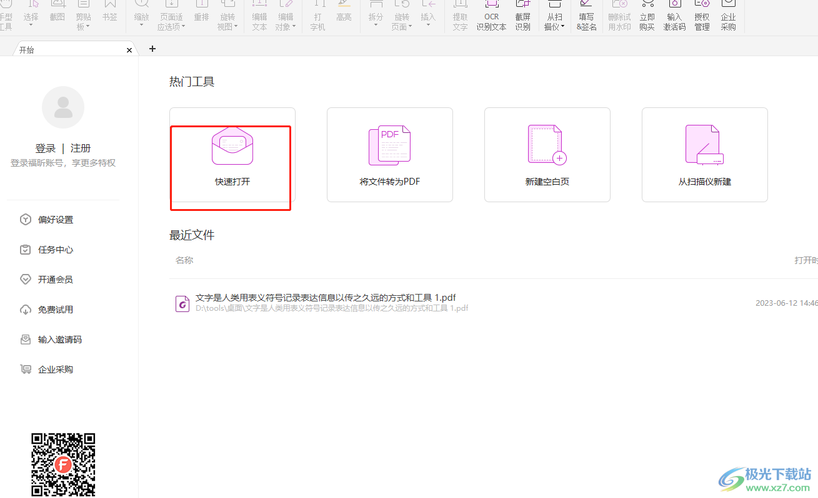Click the 注册 register link
The height and width of the screenshot is (498, 818).
[81, 149]
